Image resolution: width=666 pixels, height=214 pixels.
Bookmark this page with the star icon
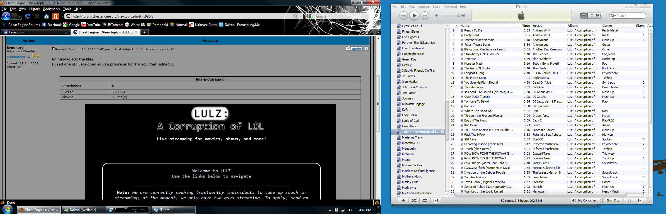(295, 16)
